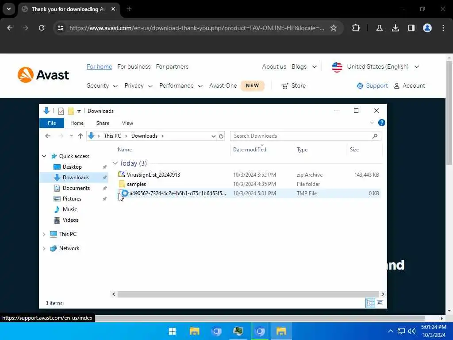Select Documents in Quick access
The image size is (453, 340).
[76, 188]
